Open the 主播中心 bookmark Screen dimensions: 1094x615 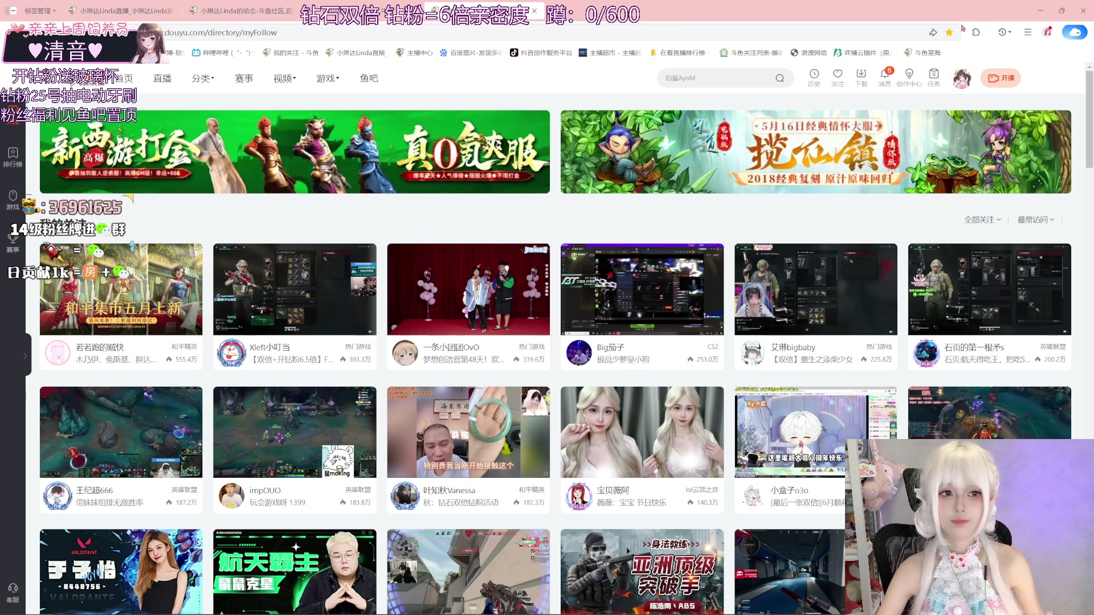pos(414,52)
